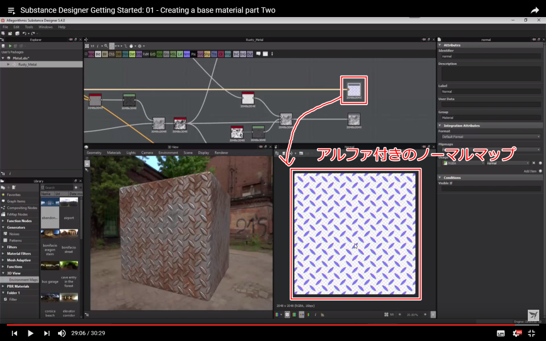Fit 2D view image to window
Screen dimensions: 546x341
click(x=386, y=314)
